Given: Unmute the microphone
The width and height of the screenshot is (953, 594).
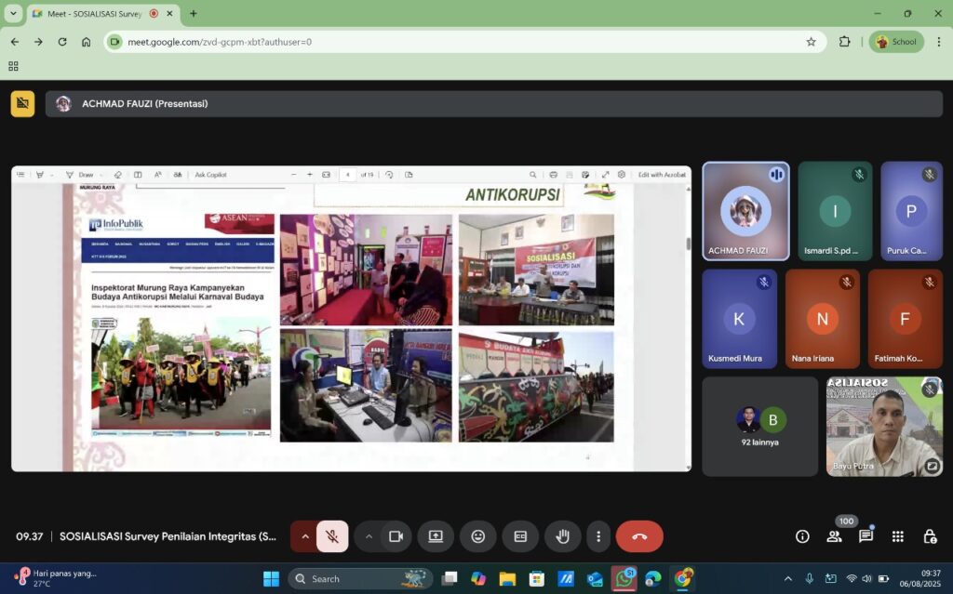Looking at the screenshot, I should 331,536.
